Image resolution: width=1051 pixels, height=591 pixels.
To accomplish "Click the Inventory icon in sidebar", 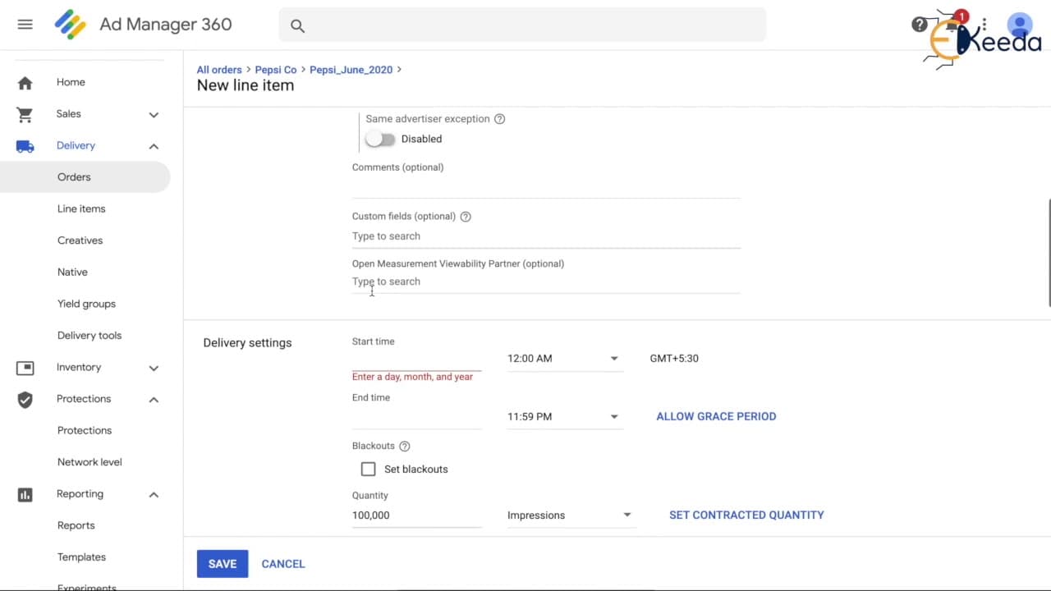I will point(25,368).
